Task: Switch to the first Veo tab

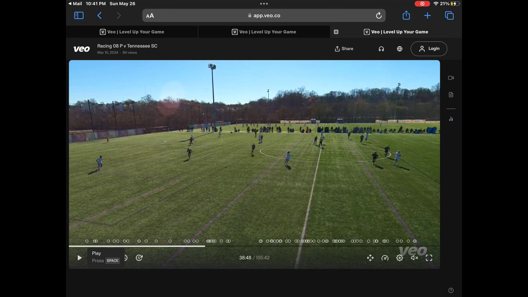Action: (132, 32)
